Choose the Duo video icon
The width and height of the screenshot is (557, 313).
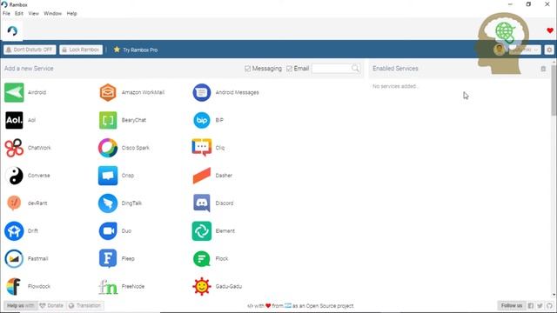coord(108,230)
